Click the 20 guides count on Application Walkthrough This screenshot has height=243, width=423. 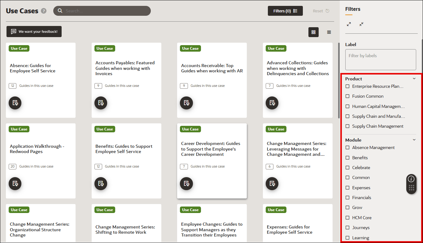pos(12,166)
